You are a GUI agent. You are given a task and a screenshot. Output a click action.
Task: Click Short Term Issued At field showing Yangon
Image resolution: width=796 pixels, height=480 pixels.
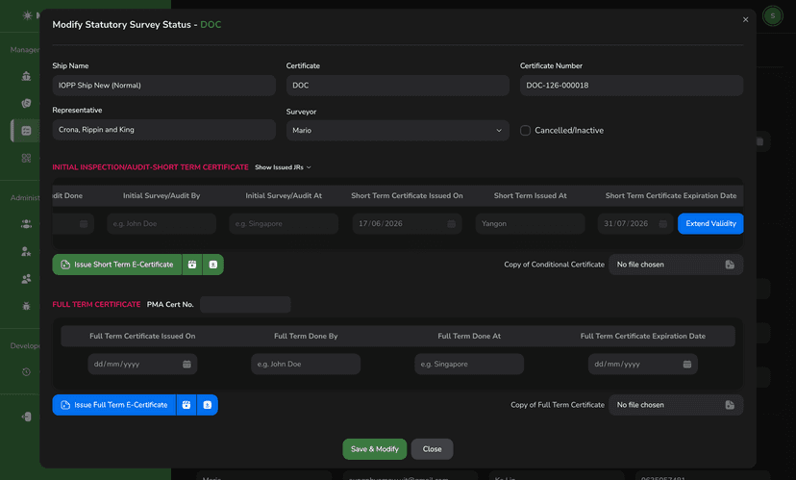point(530,223)
